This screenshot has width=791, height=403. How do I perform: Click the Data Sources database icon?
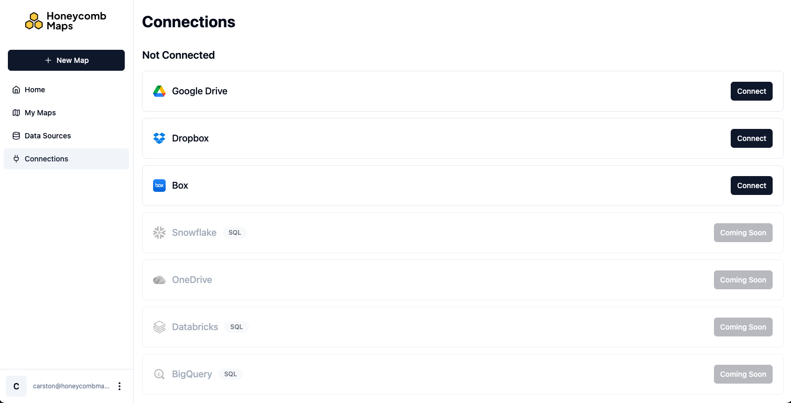[16, 135]
